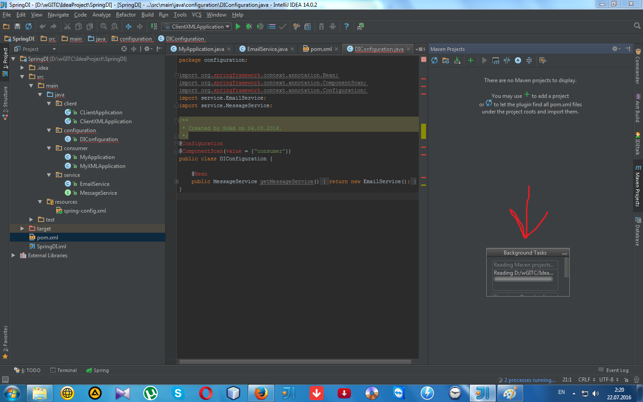Toggle the Ant Build side tool button

click(638, 108)
